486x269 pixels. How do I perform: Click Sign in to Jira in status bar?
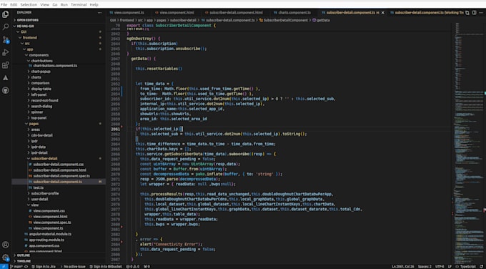43,267
